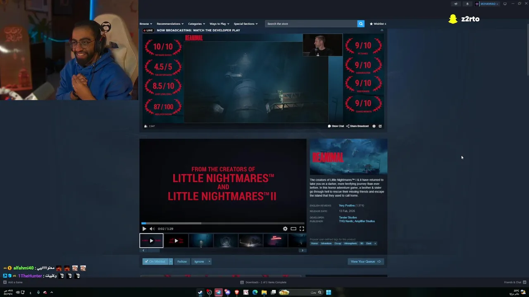Click the Co-op tag
The height and width of the screenshot is (297, 529).
coord(338,243)
